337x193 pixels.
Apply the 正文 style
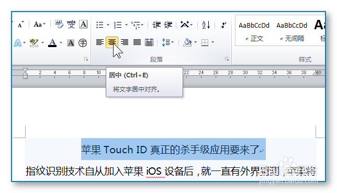(x=254, y=31)
